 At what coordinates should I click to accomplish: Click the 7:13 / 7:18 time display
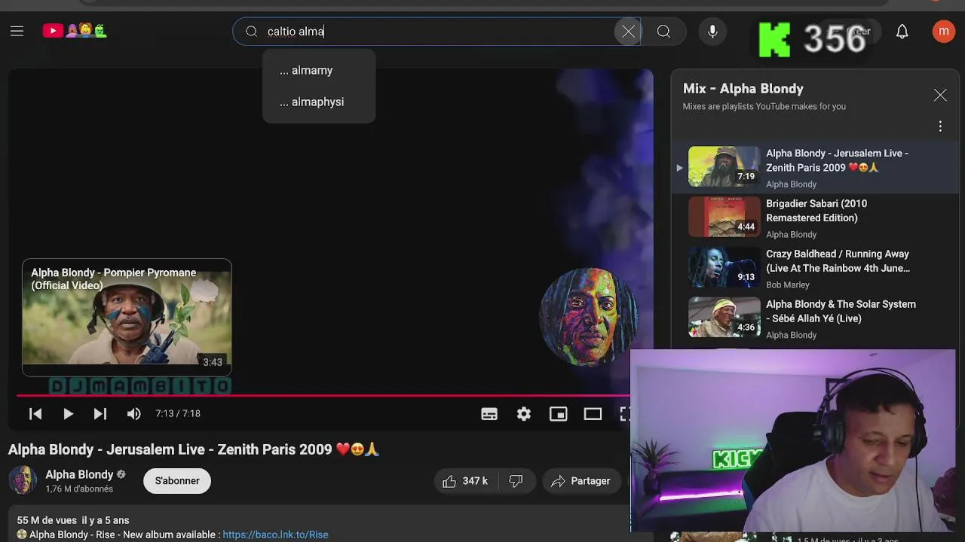[x=178, y=413]
